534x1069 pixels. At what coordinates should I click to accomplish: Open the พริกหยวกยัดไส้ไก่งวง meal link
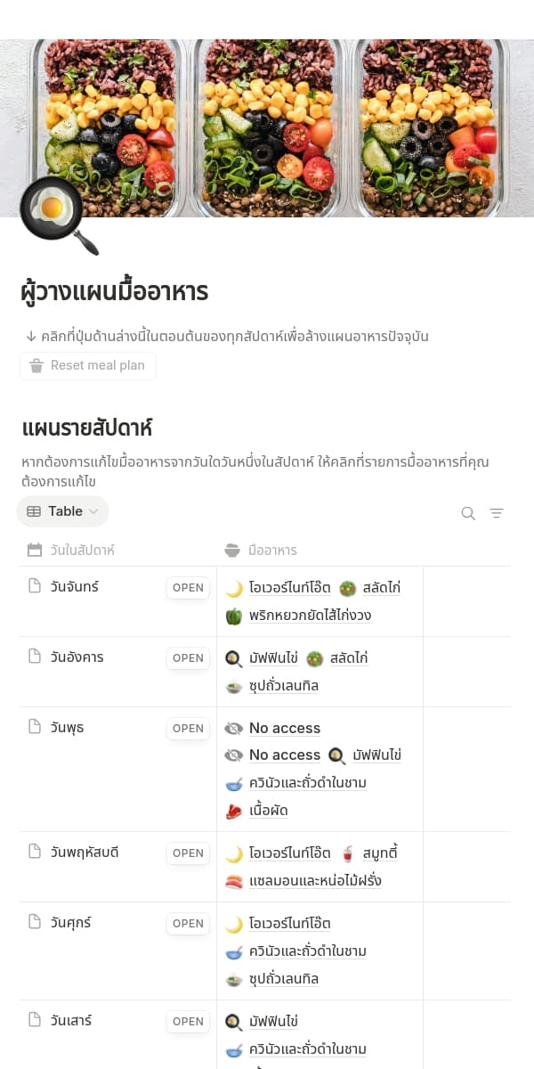[x=310, y=616]
